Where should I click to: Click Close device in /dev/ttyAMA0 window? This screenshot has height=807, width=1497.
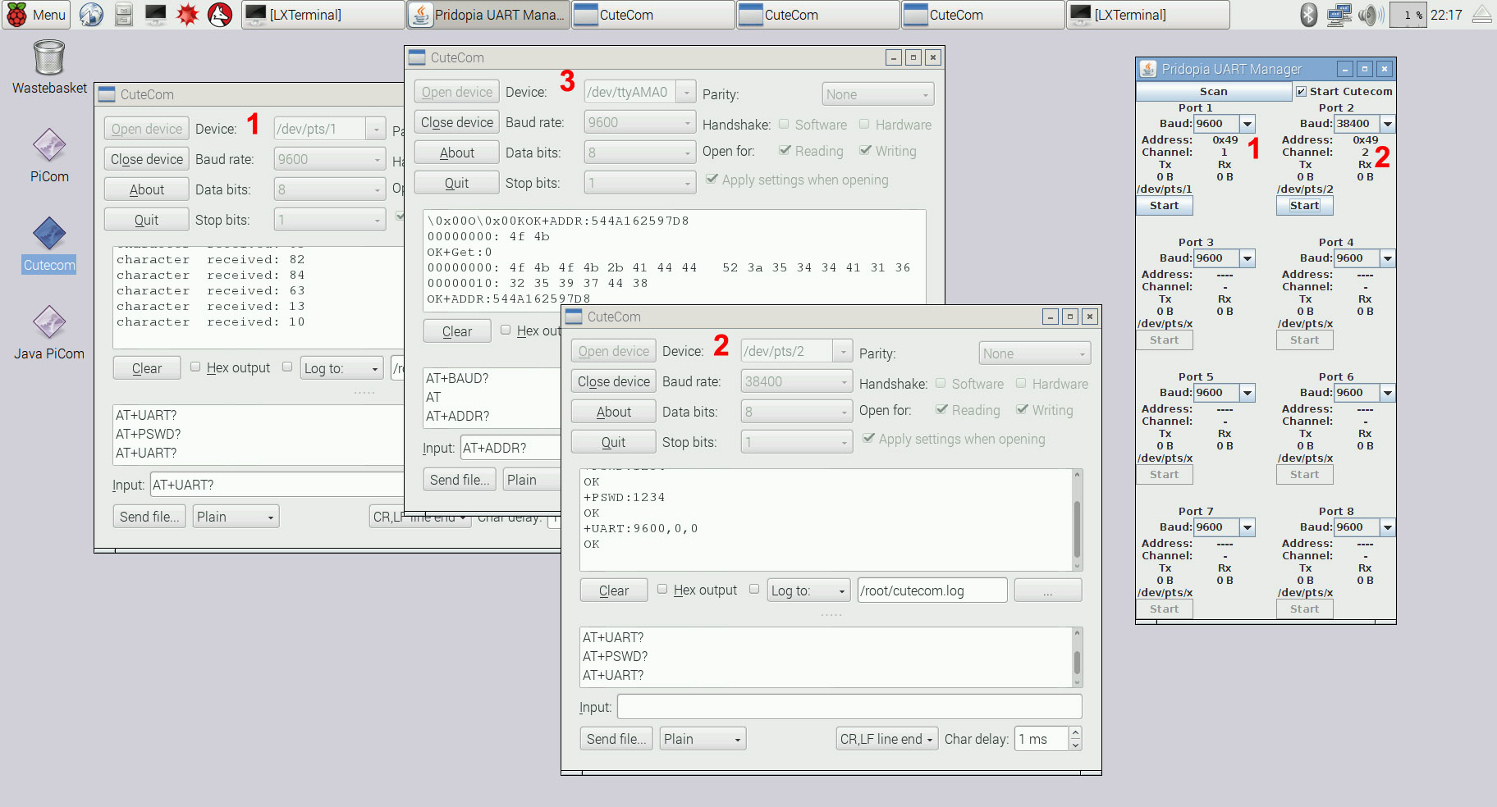coord(456,122)
